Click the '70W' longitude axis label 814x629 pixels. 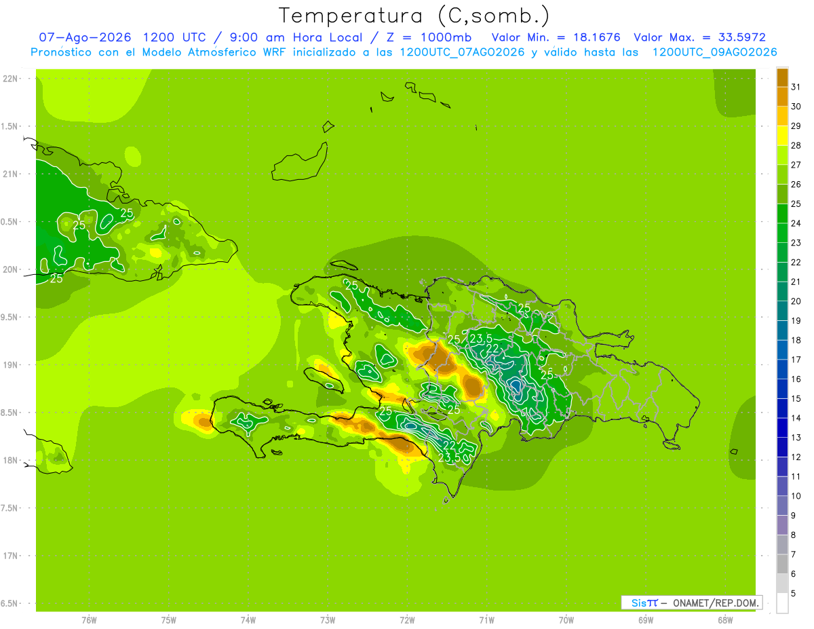point(566,620)
